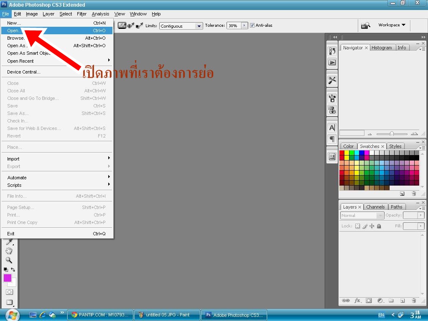Open the Tool Presets panel icon
Screen dimensions: 428x321
coord(332,81)
